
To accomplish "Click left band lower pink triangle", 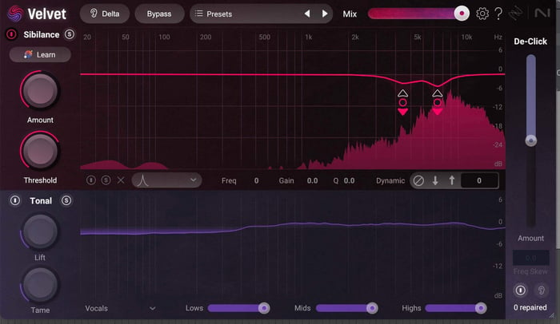I will [x=402, y=112].
